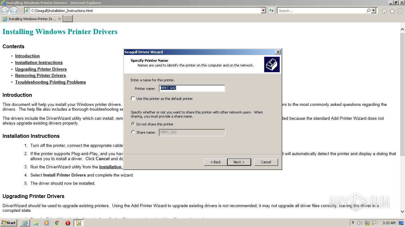Screen dimensions: 405x227
Task: Open the Action Center flag icon
Action: (x=375, y=223)
